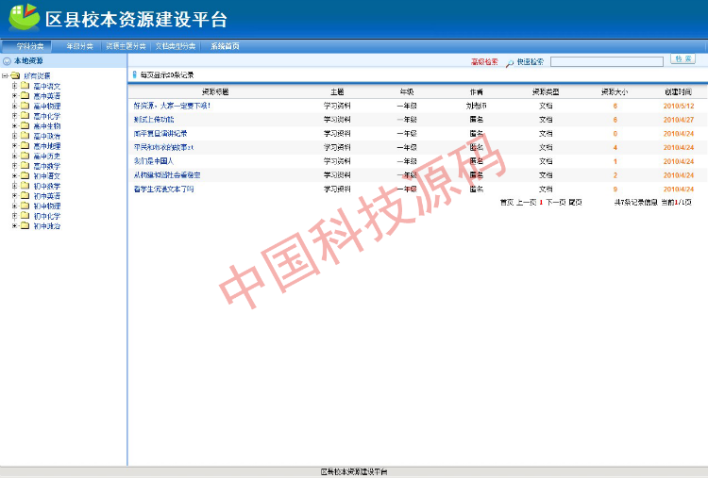
Task: Open the resource titled 我们是中国人
Action: (154, 161)
